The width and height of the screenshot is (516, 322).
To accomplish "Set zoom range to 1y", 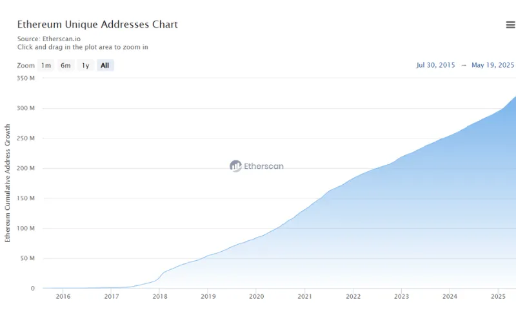I will 86,66.
